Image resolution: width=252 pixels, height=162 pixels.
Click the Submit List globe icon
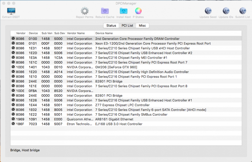point(242,11)
